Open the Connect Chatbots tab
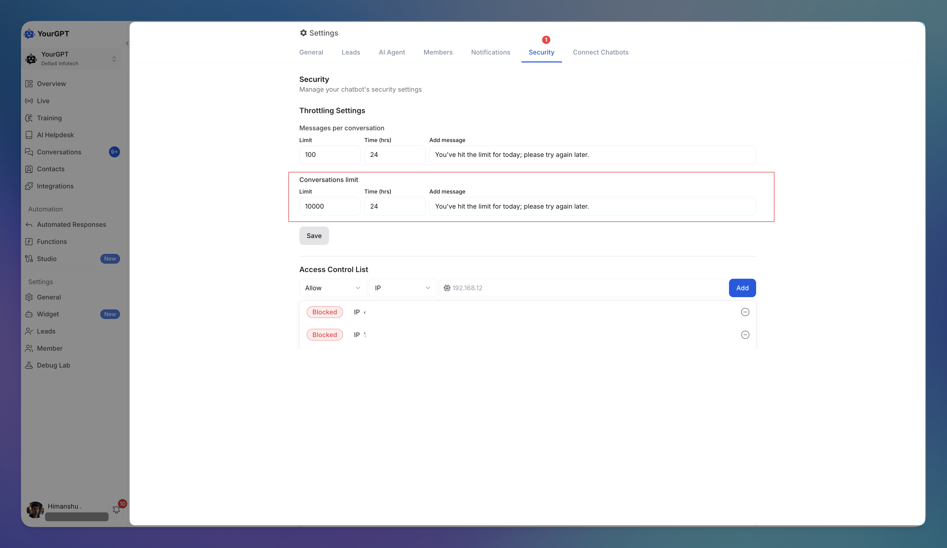947x548 pixels. click(x=601, y=52)
